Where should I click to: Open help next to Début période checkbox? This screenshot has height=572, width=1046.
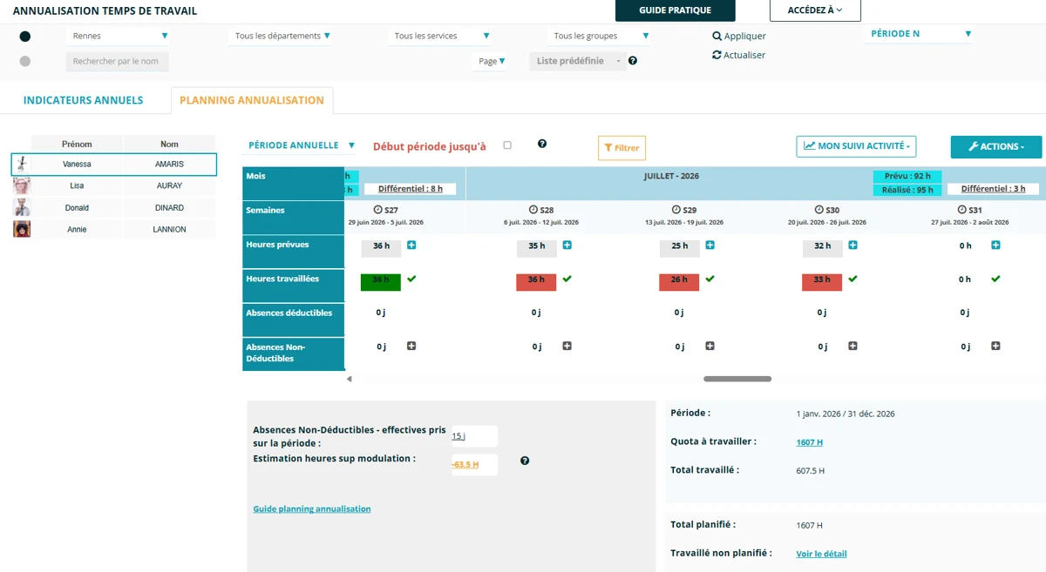[542, 144]
